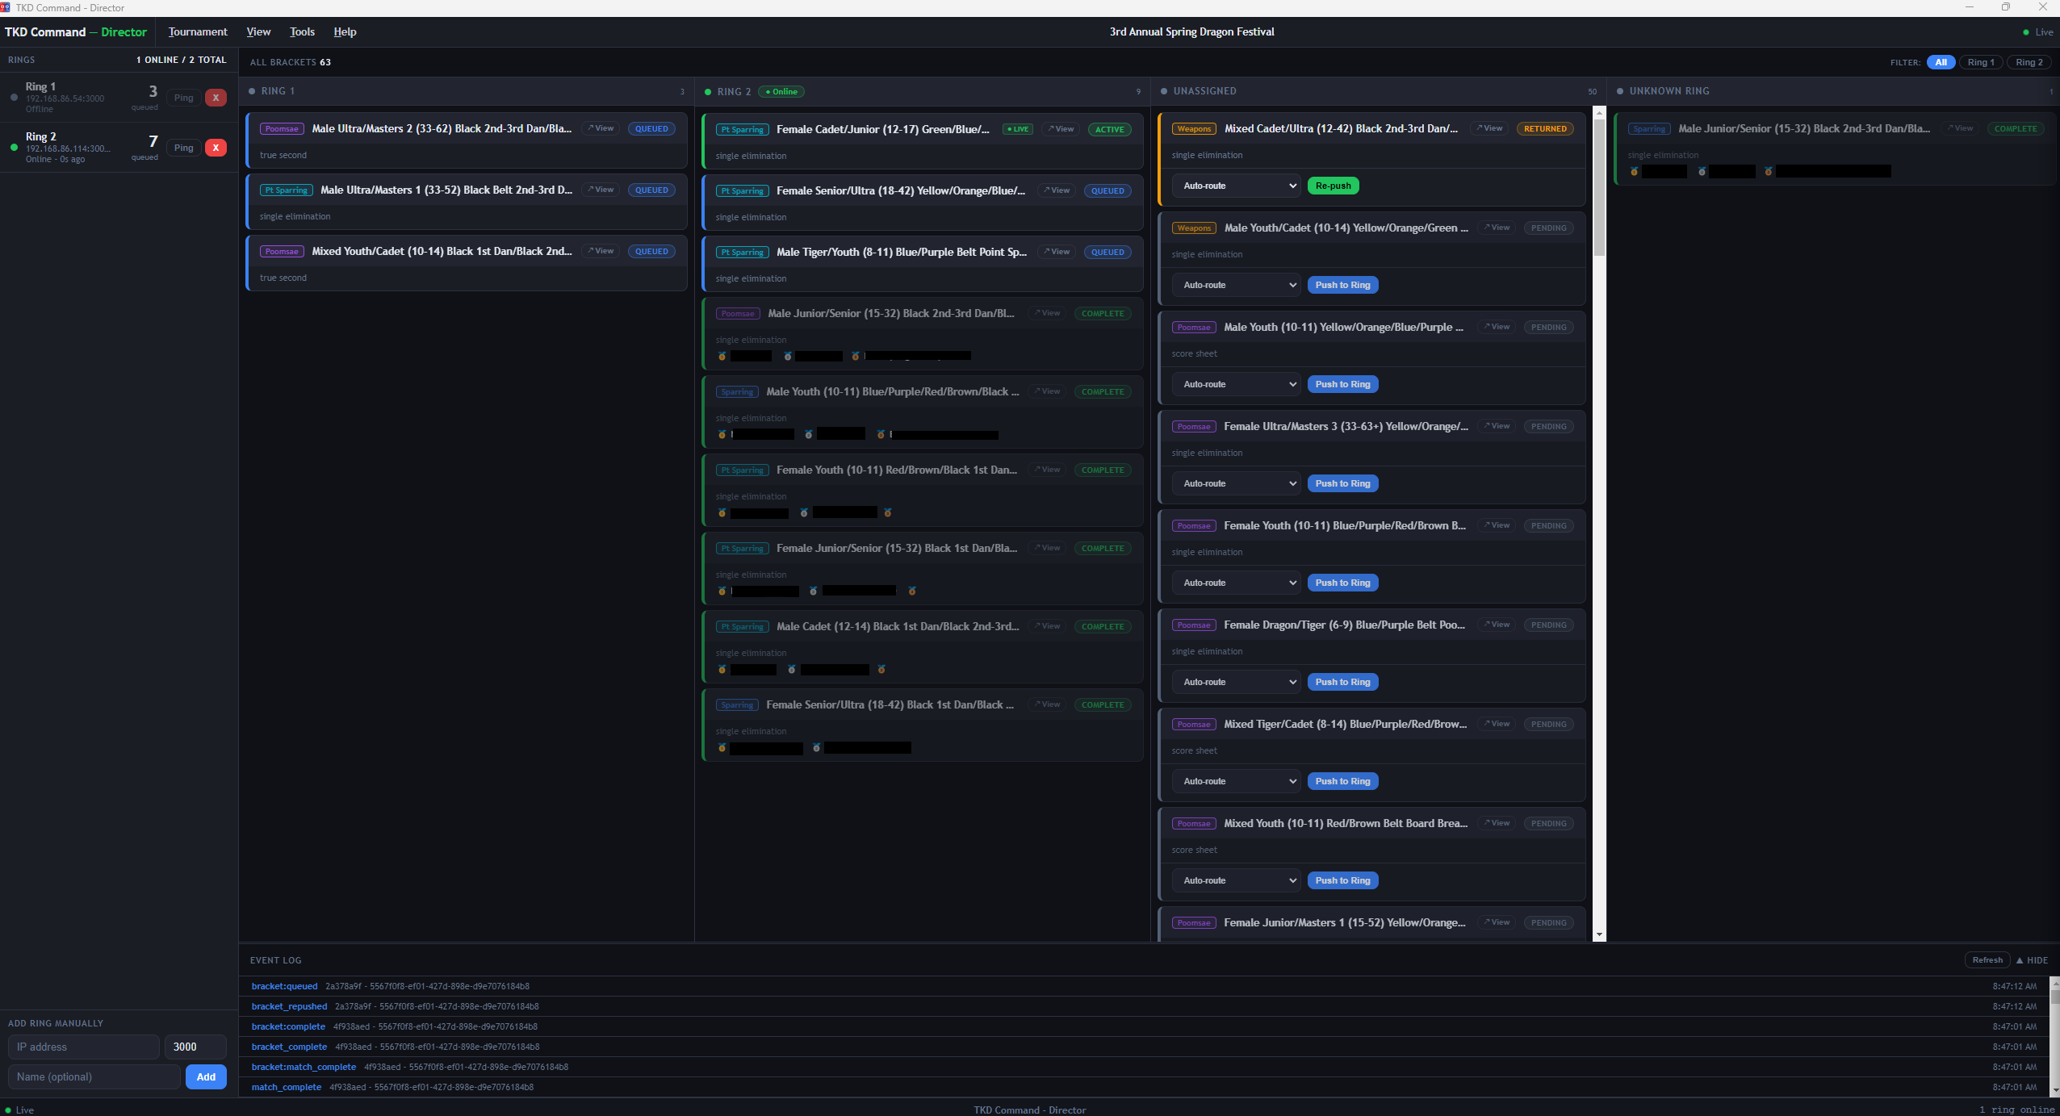View Male Cadet (12-14) Black bracket

pos(1047,626)
